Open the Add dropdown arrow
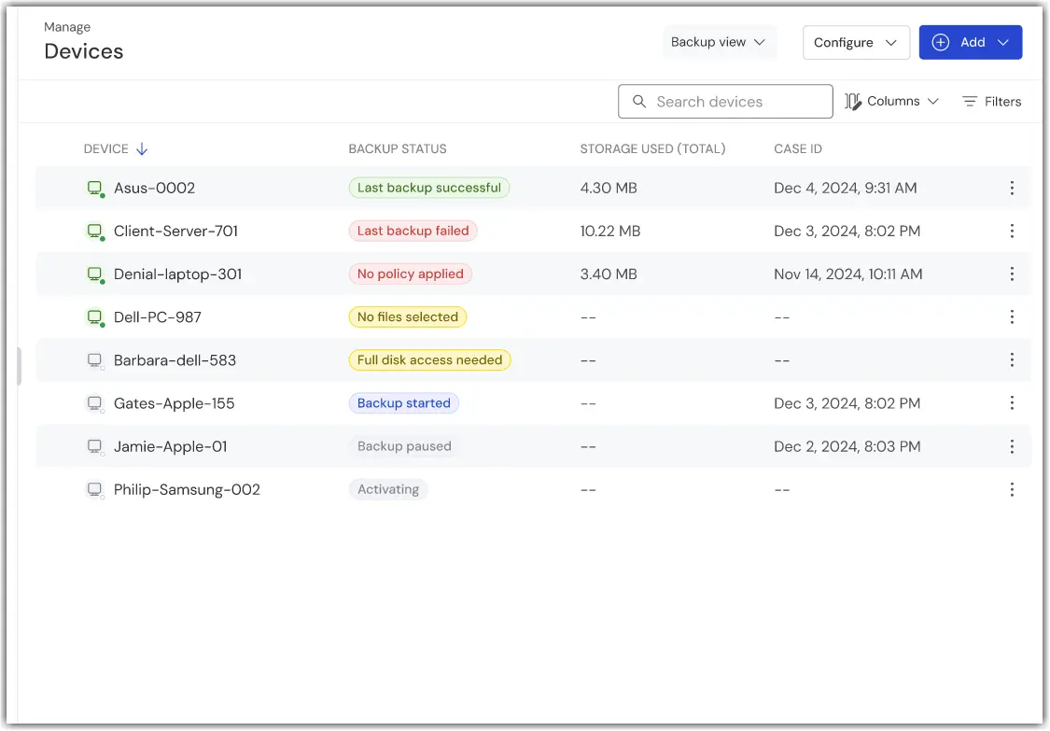1050x731 pixels. point(1002,42)
